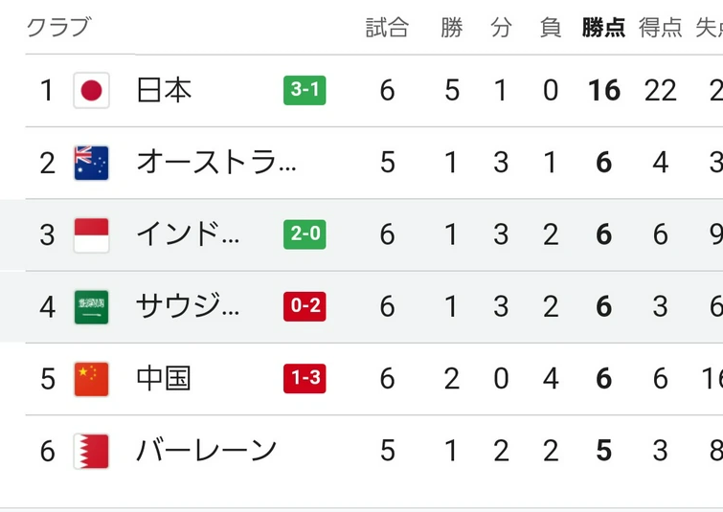Select the 中国 team name
Screen dimensions: 723x512
(165, 379)
